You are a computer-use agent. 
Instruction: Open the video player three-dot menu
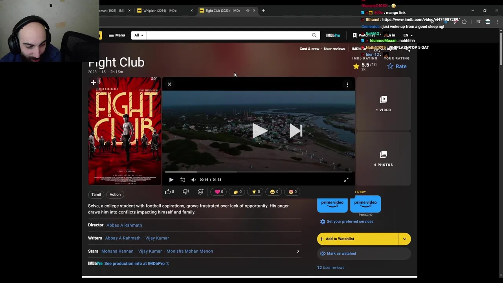pyautogui.click(x=347, y=85)
